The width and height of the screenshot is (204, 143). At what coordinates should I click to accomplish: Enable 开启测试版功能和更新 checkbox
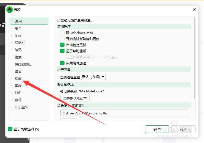click(x=62, y=39)
